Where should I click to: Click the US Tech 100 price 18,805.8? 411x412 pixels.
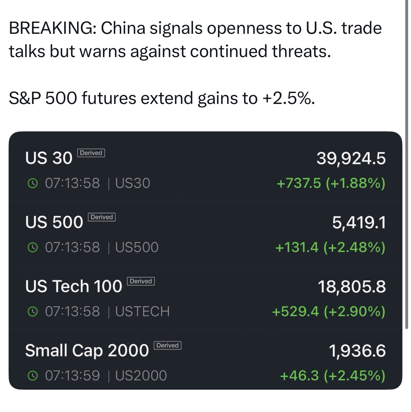click(x=351, y=286)
